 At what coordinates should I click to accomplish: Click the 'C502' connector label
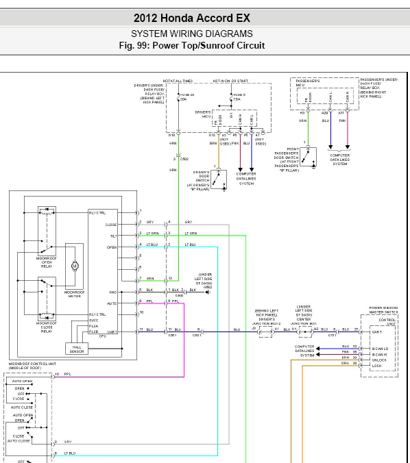(184, 159)
